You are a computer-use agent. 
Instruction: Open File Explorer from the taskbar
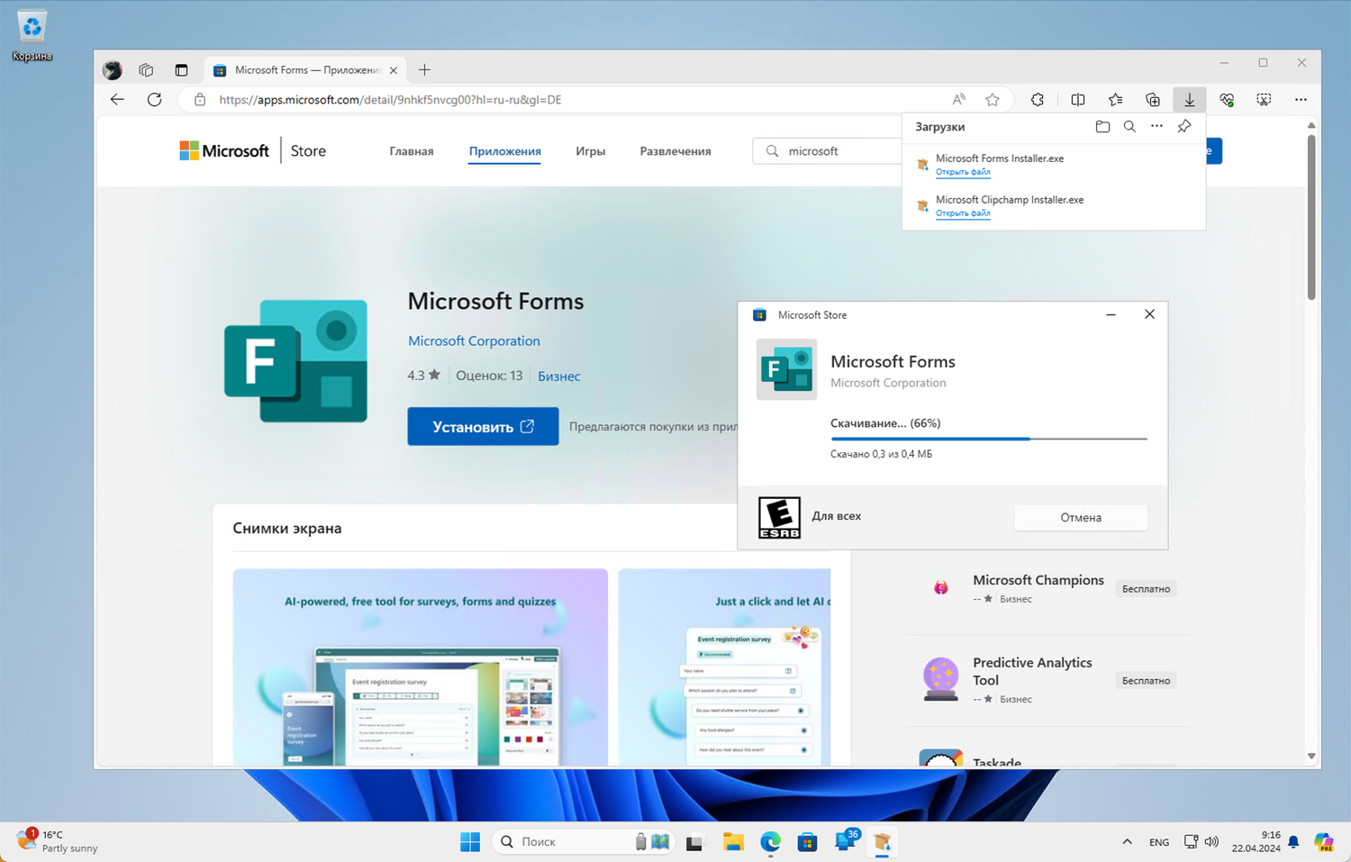click(733, 842)
